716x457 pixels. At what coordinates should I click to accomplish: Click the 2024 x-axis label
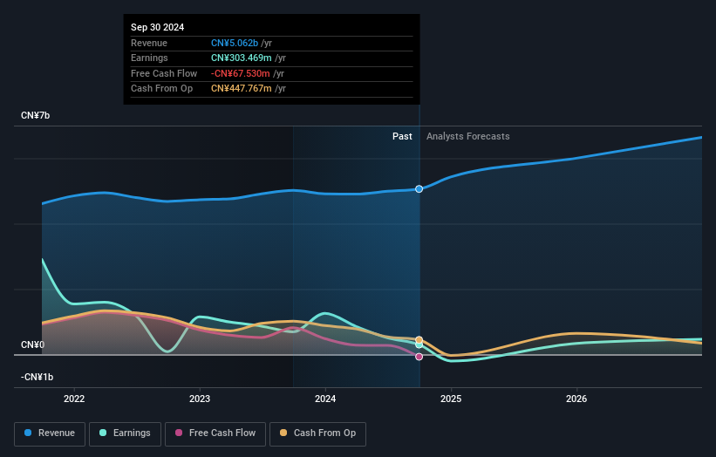coord(325,399)
